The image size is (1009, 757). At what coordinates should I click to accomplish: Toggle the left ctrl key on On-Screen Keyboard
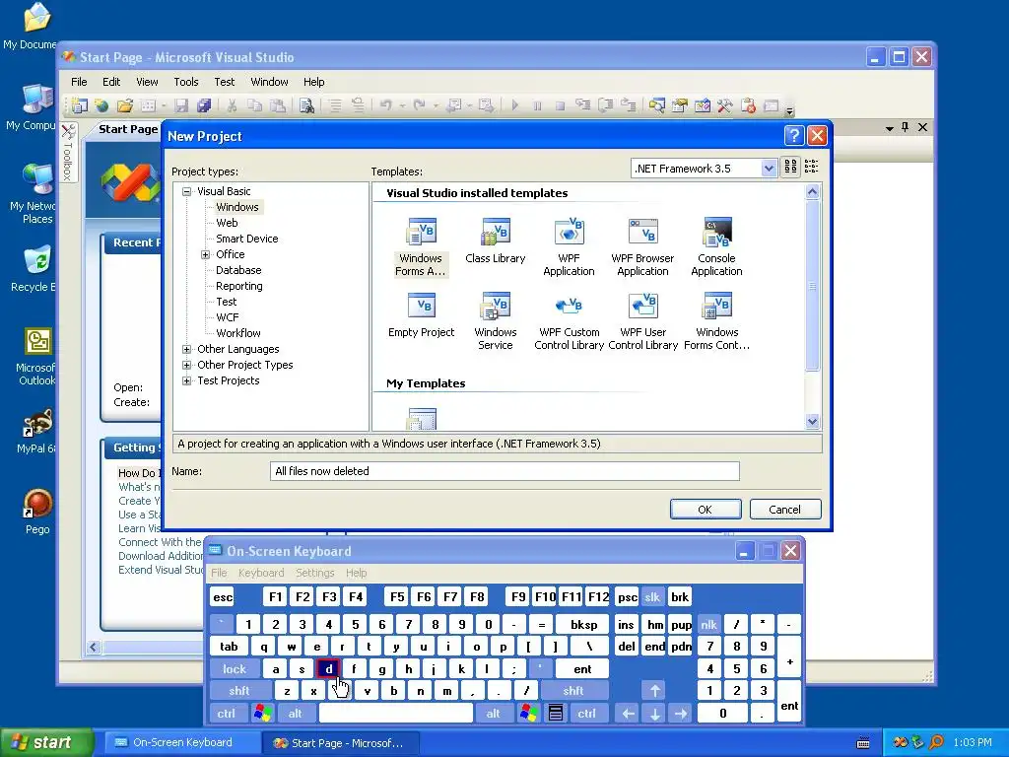[x=226, y=714]
